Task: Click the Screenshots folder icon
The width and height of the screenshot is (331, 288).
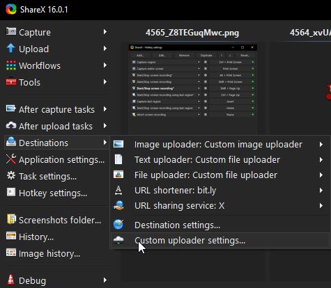Action: tap(11, 219)
